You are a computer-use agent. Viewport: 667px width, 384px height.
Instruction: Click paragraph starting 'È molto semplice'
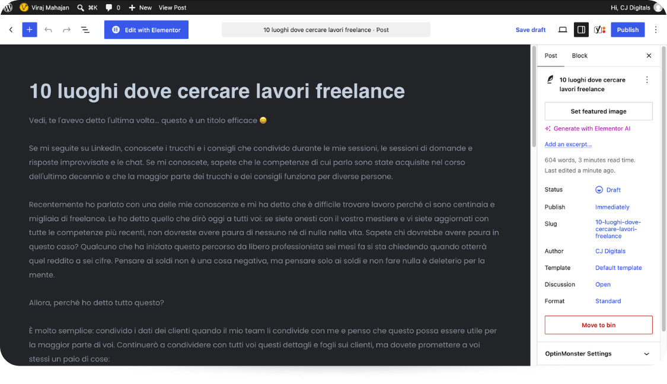tap(263, 345)
